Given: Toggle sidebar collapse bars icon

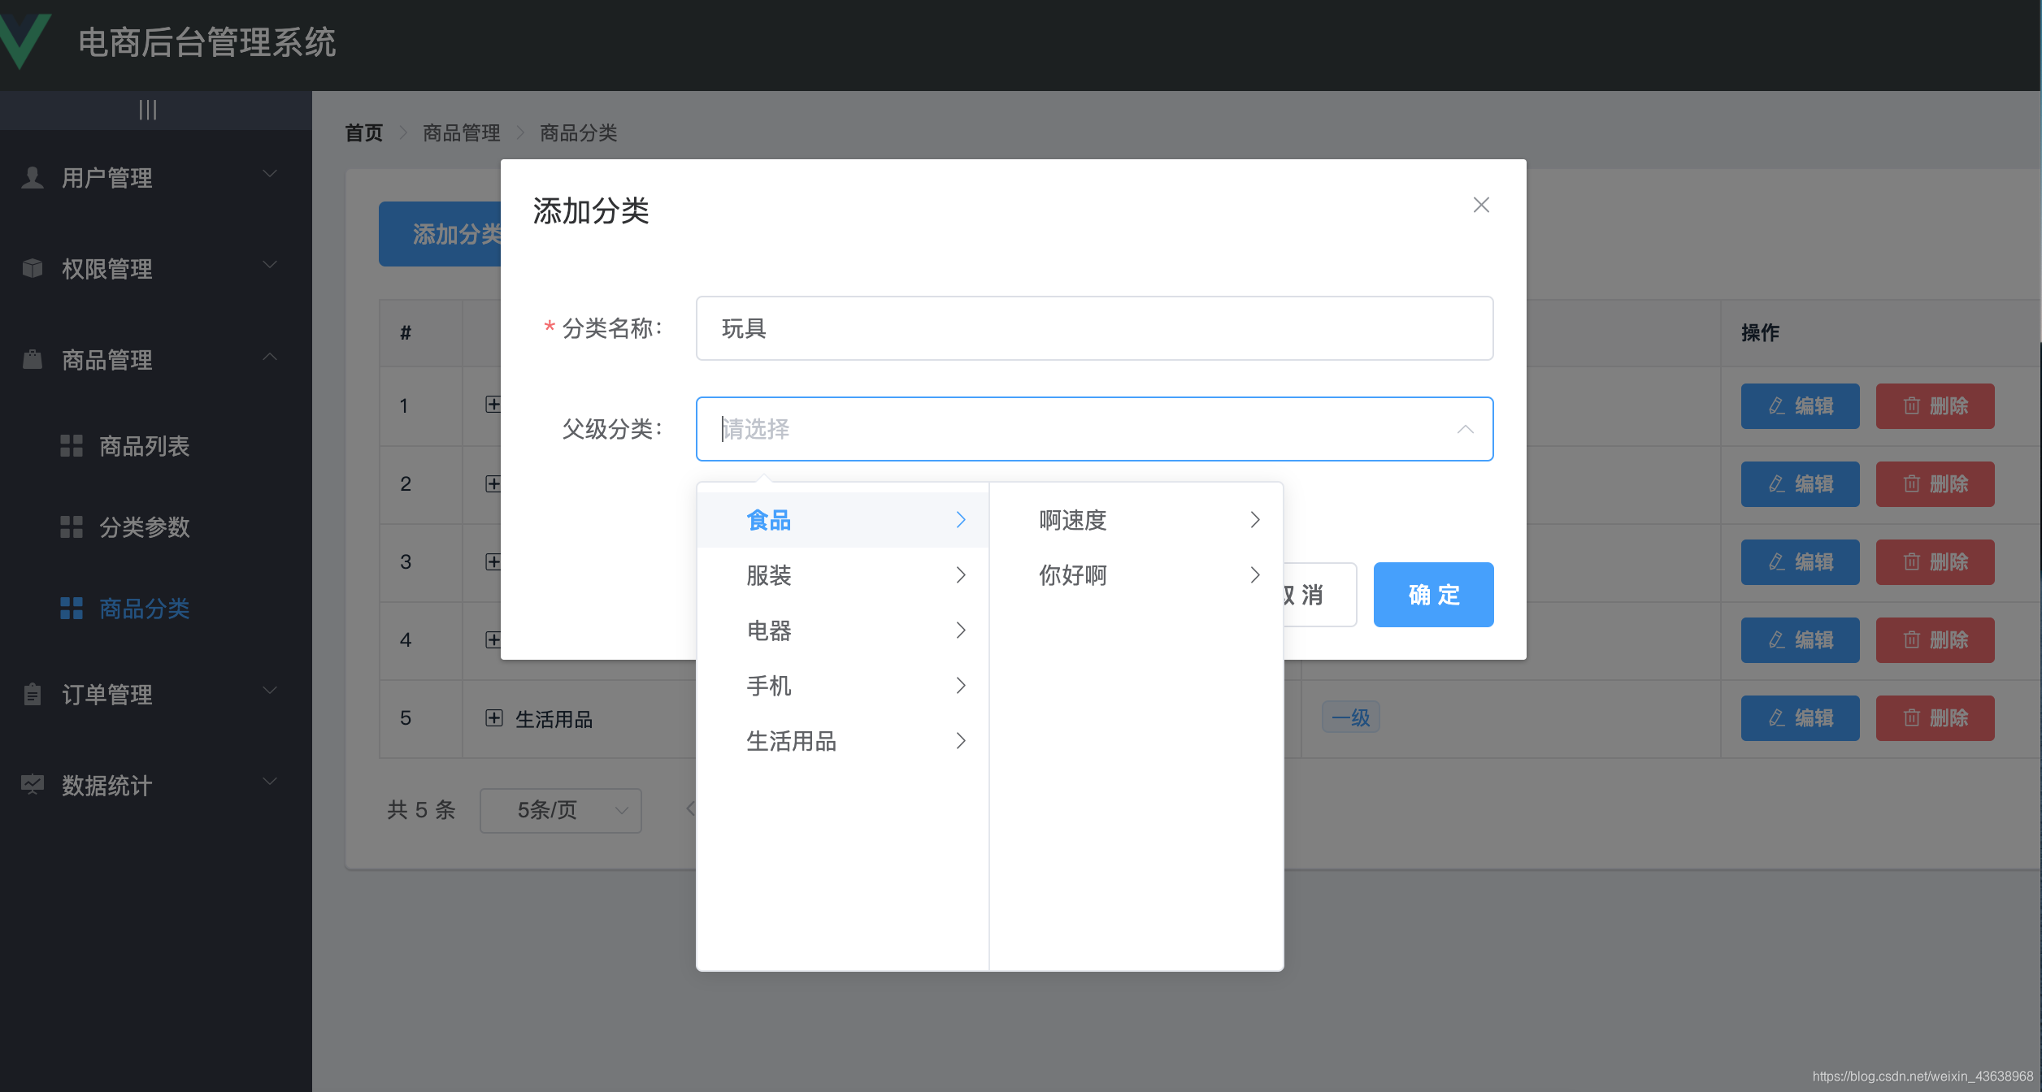Looking at the screenshot, I should (148, 110).
